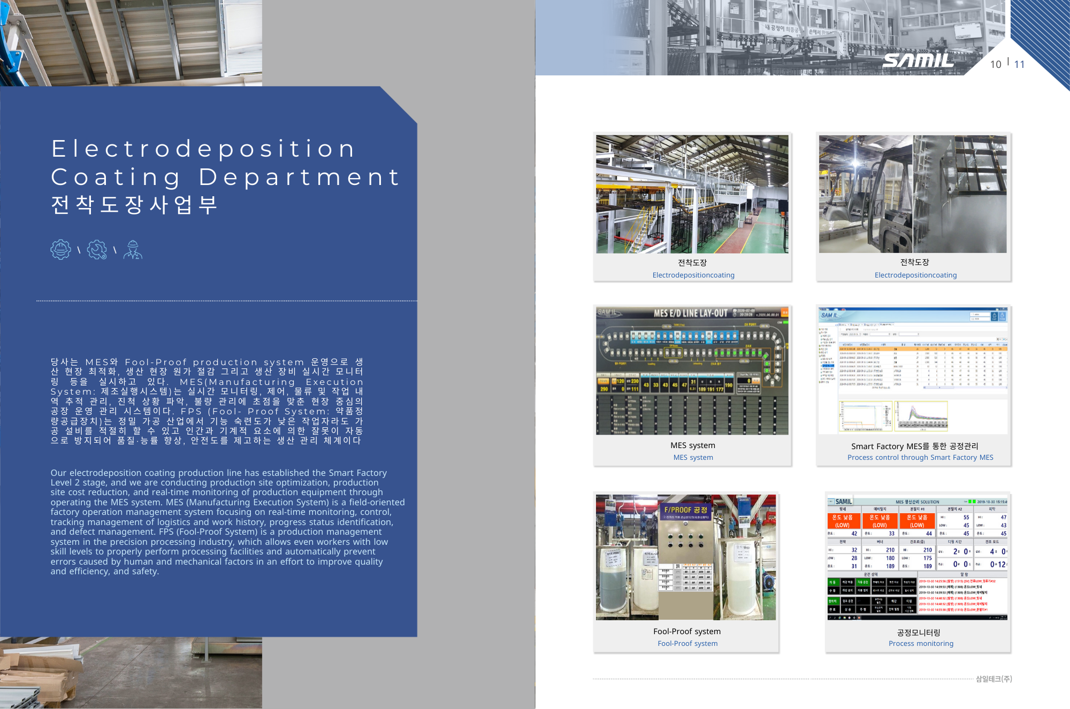Click the wrench gear icon
Screen dimensions: 1070x709
click(x=97, y=250)
